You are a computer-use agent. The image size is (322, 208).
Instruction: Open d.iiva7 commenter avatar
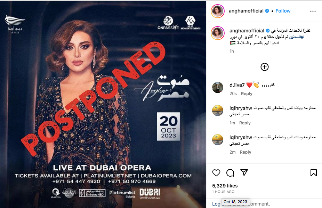pyautogui.click(x=218, y=87)
